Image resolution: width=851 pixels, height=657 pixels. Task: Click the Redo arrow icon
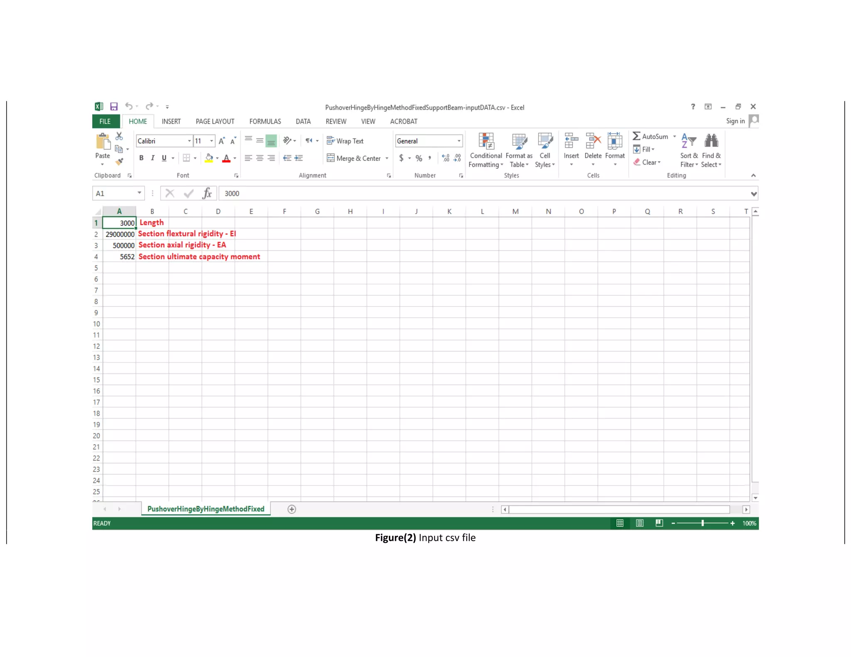(150, 106)
